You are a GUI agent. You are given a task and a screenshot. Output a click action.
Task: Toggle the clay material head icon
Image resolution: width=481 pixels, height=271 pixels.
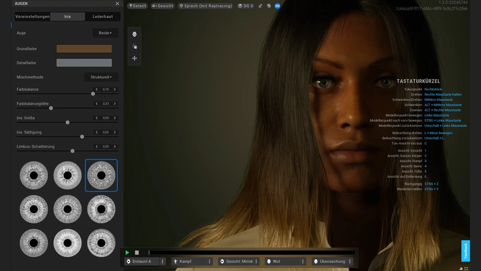click(x=269, y=6)
